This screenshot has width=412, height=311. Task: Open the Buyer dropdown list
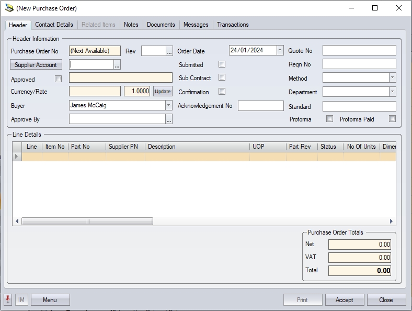point(168,105)
